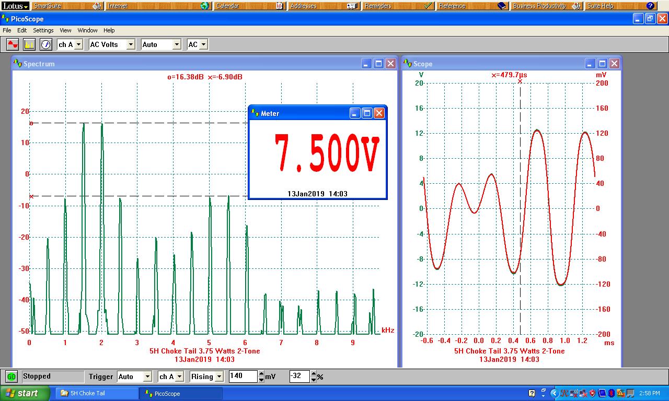Open the trigger direction dropdown showing Rising

point(206,376)
